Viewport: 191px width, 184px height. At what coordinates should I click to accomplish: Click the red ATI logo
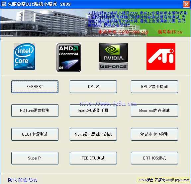click(161, 57)
